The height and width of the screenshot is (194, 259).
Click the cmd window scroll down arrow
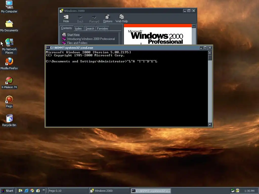pos(210,125)
